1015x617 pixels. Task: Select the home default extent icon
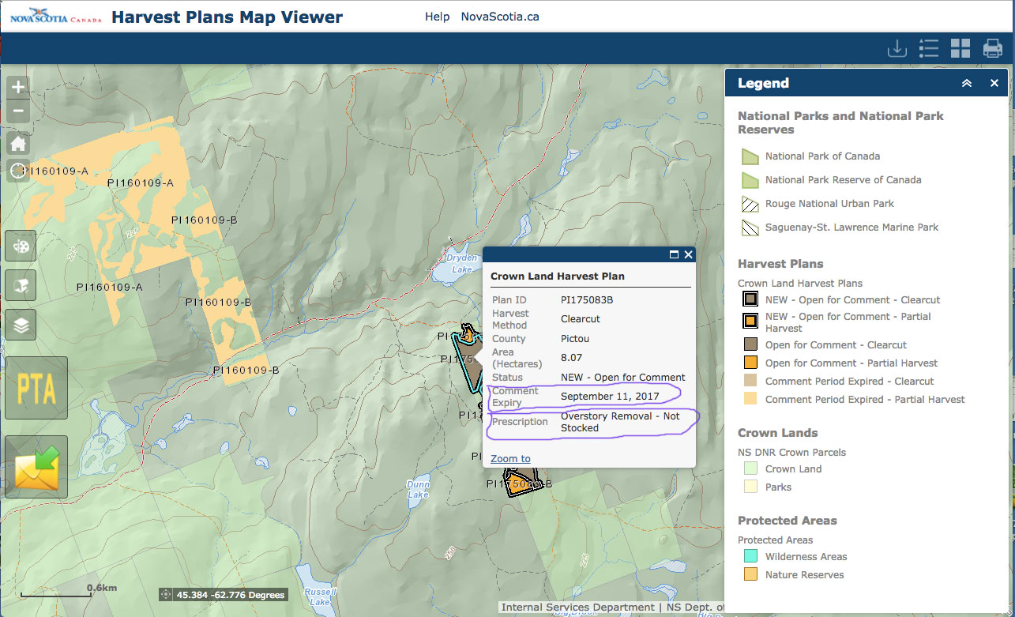tap(17, 143)
